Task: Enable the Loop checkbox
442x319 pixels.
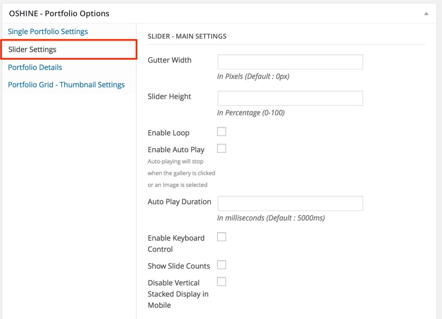Action: click(x=221, y=131)
